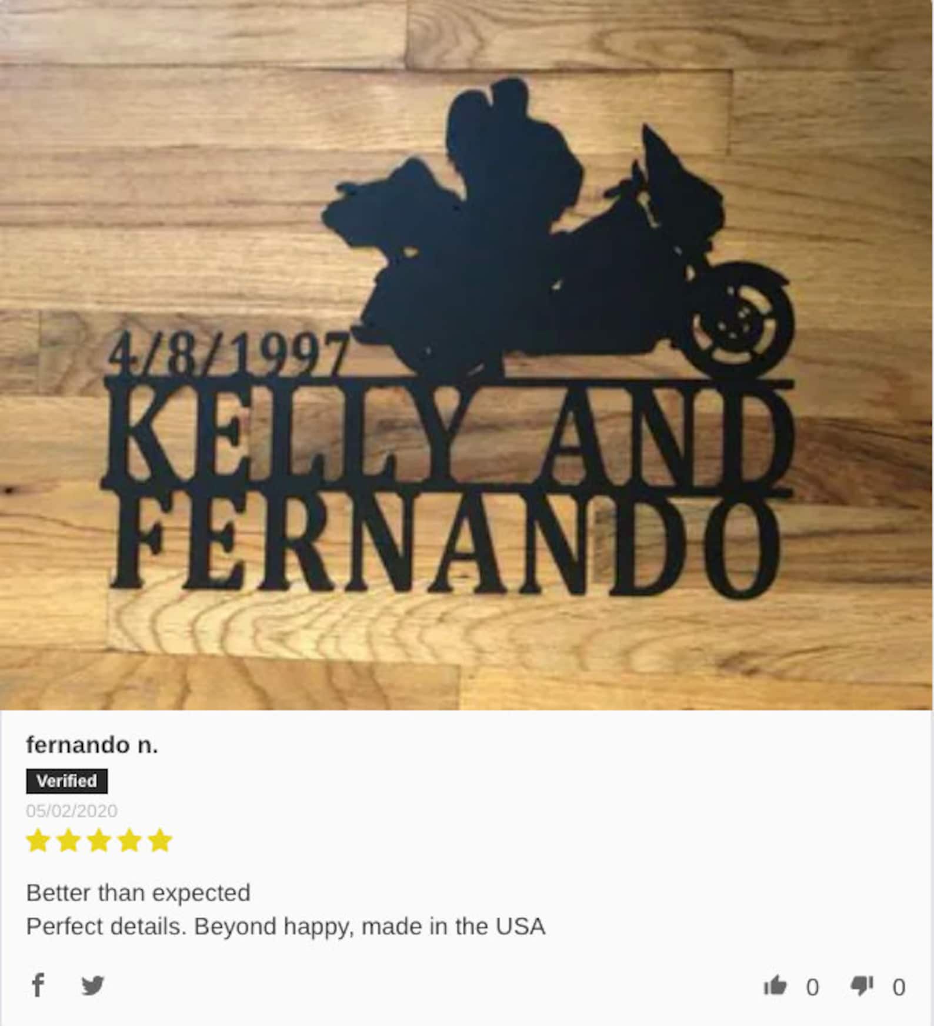
Task: Upvote review with thumbs up icon
Action: [775, 985]
